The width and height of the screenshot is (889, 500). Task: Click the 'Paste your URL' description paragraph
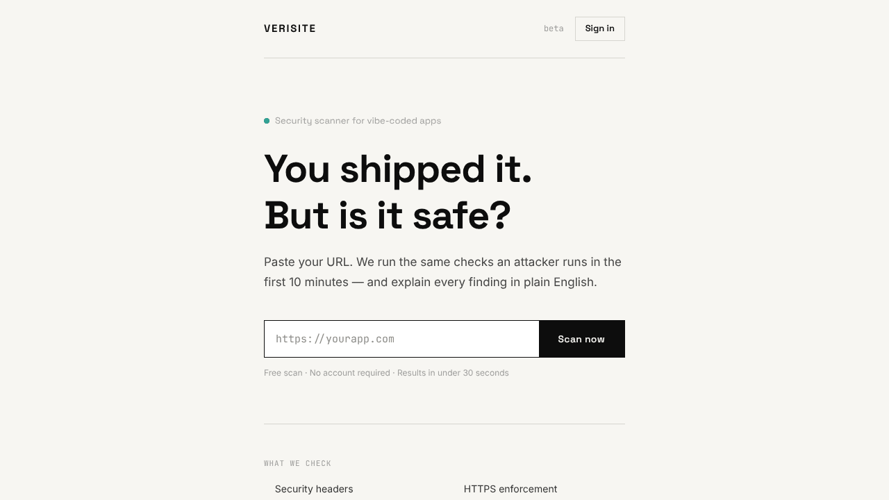[x=442, y=272]
